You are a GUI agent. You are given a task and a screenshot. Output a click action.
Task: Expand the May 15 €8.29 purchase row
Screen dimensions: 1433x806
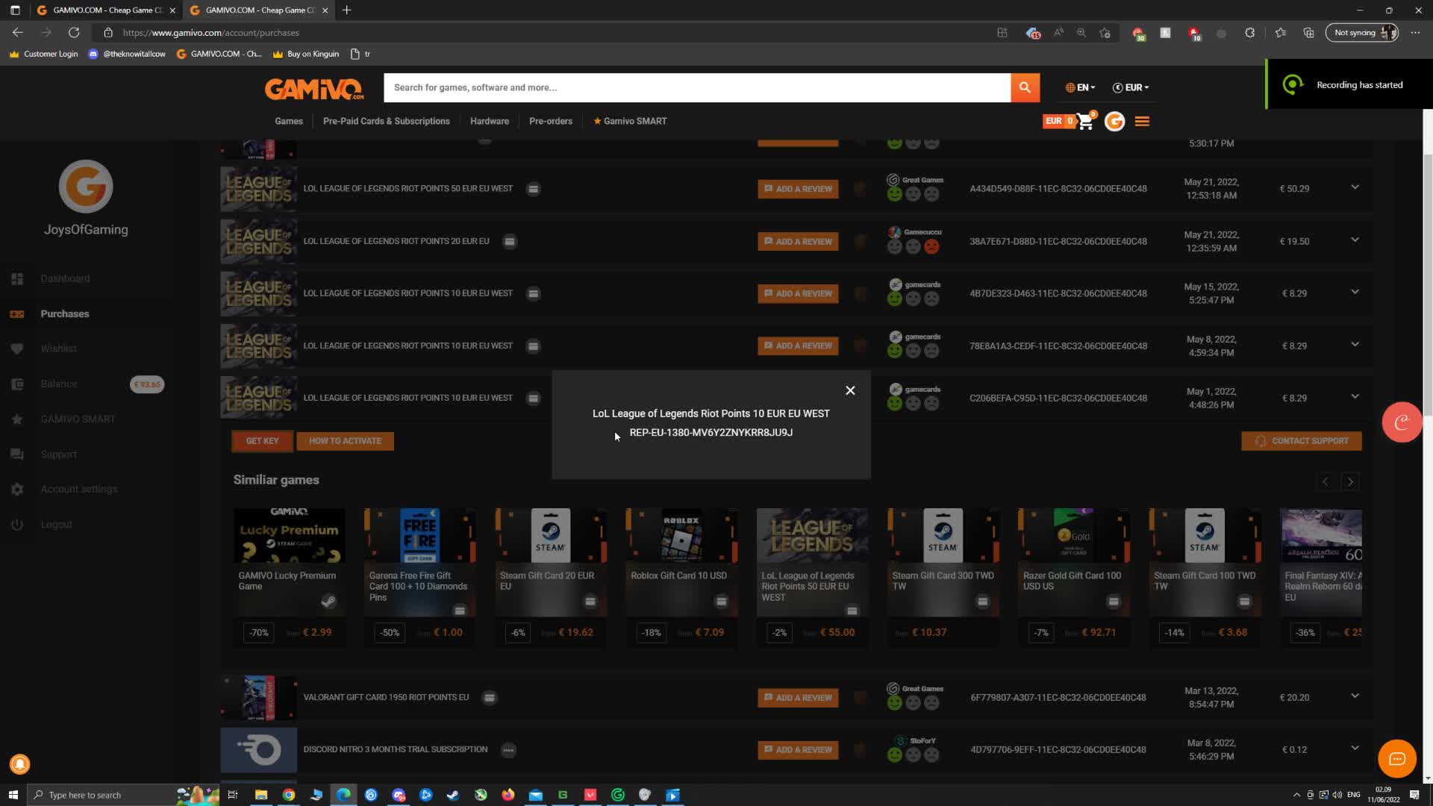(1355, 292)
